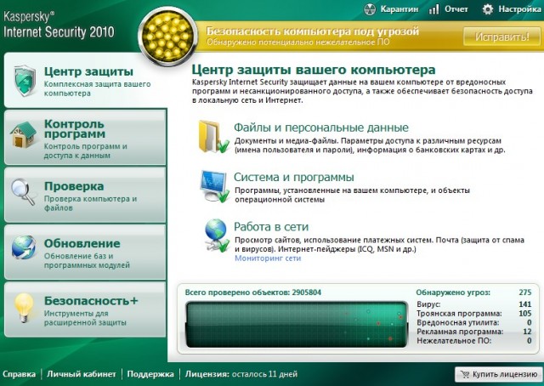Viewport: 544px width, 386px height.
Task: Select the yellow protection status indicator
Action: point(168,36)
